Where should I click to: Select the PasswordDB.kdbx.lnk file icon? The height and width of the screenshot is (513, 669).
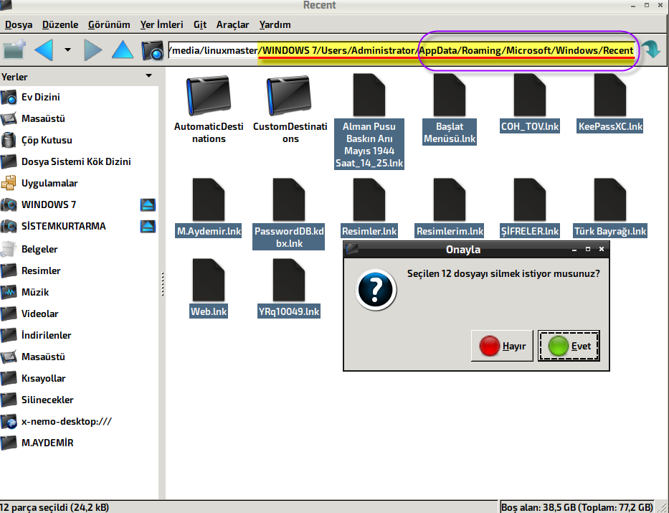pyautogui.click(x=289, y=199)
